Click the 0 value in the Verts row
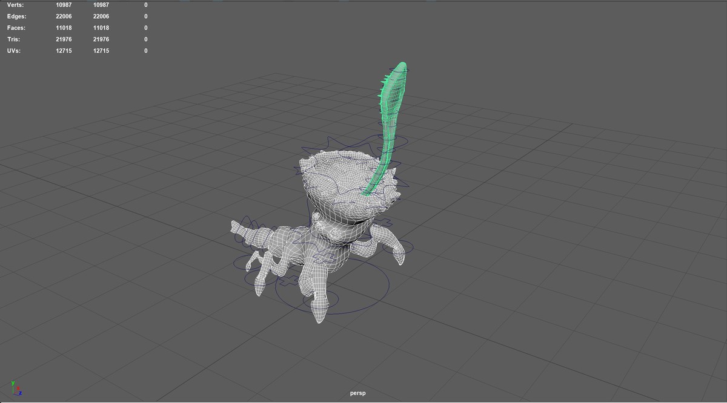 146,5
